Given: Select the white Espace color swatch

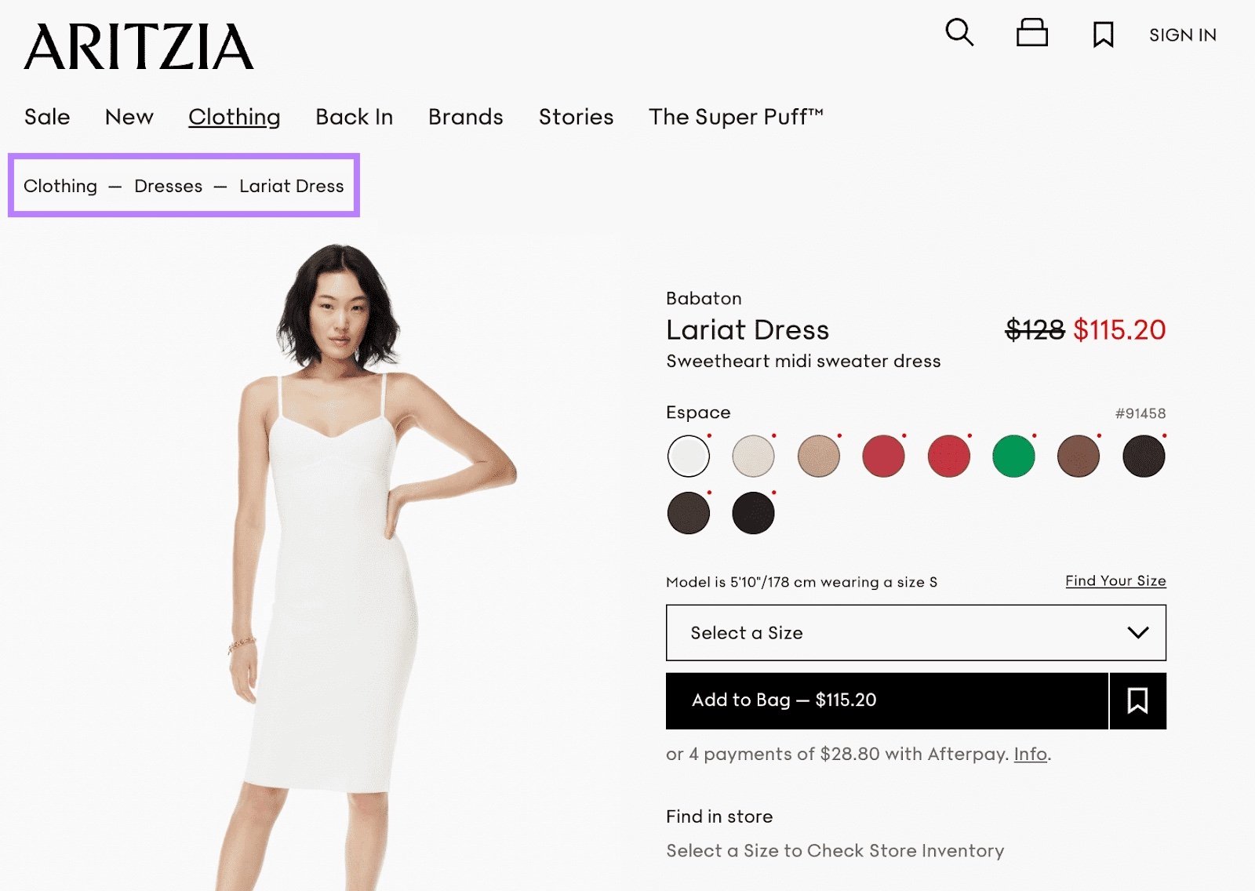Looking at the screenshot, I should [688, 456].
